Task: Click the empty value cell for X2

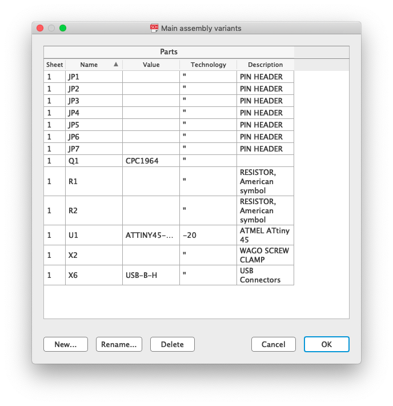Action: tap(151, 255)
